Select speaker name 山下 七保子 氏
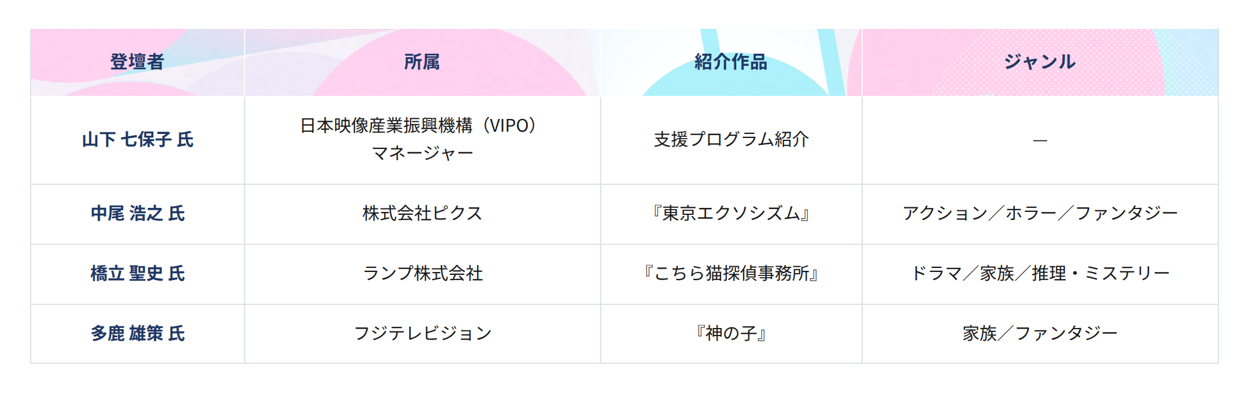Image resolution: width=1249 pixels, height=395 pixels. (x=138, y=139)
